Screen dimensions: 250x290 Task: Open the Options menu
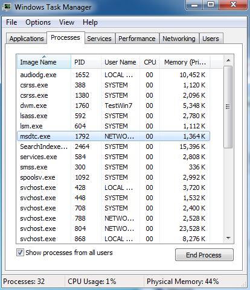coord(38,22)
